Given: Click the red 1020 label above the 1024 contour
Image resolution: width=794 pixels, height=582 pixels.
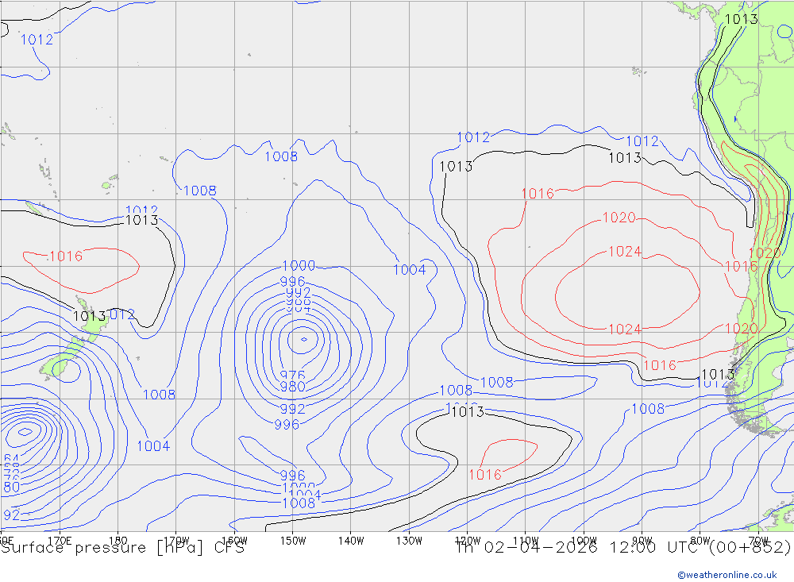Looking at the screenshot, I should pos(619,218).
